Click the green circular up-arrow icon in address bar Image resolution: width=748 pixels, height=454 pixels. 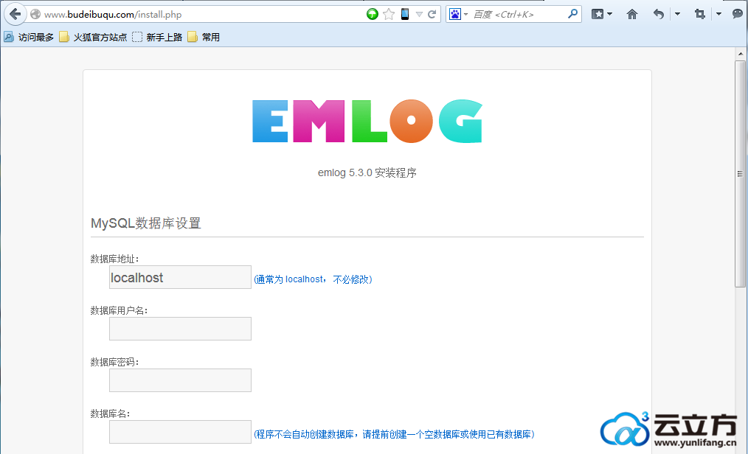pyautogui.click(x=372, y=14)
